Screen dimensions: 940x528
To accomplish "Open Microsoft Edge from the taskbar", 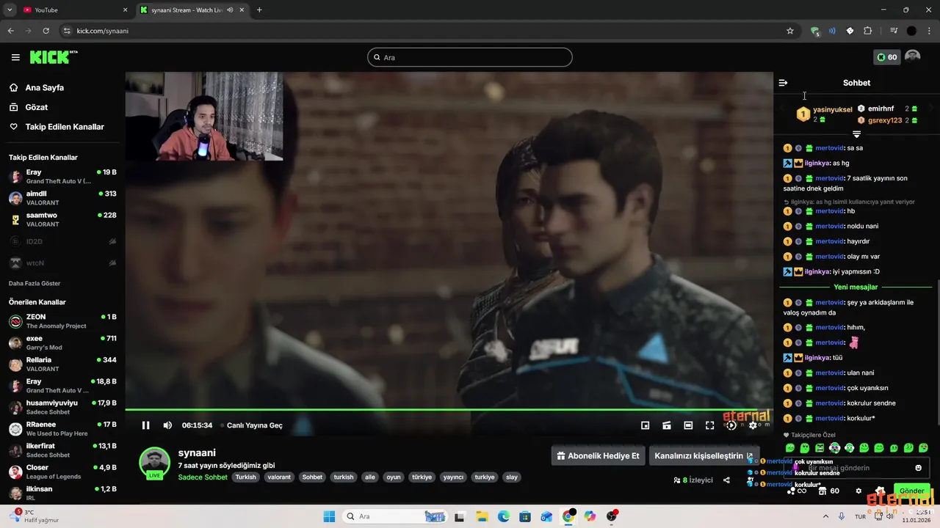I will [503, 516].
